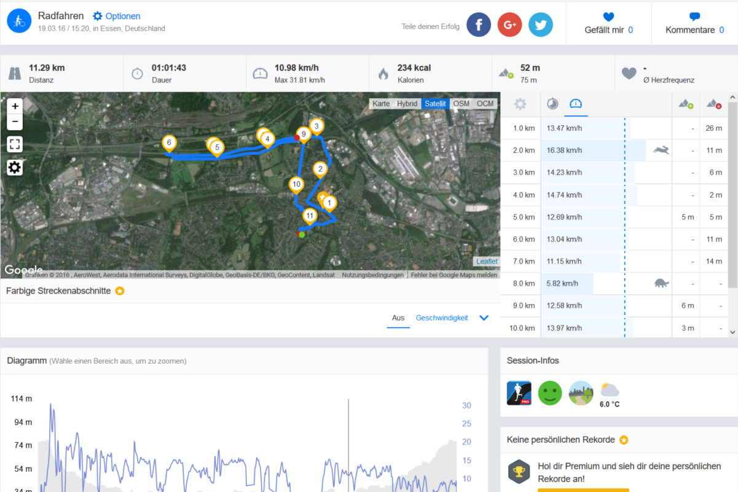This screenshot has width=738, height=492.
Task: Click the cloudy weather icon
Action: 609,389
